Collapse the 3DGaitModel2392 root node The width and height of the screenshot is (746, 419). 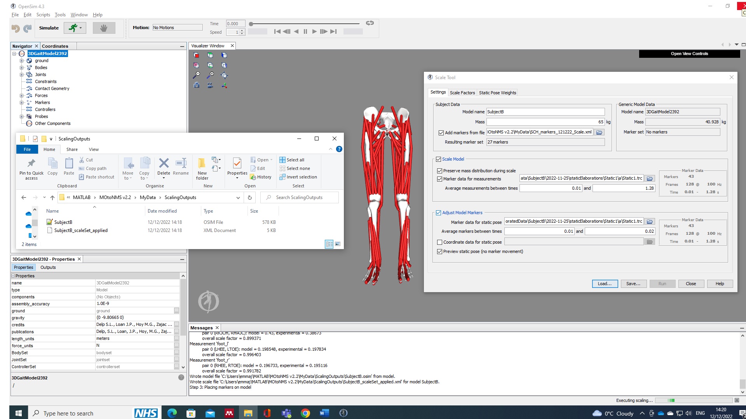coord(14,54)
